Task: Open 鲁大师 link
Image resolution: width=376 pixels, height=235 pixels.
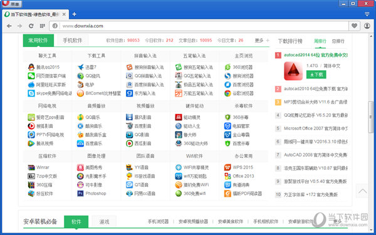Action: tap(190, 135)
